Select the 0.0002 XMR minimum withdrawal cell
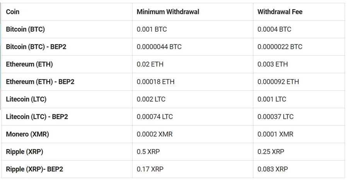 pyautogui.click(x=155, y=134)
